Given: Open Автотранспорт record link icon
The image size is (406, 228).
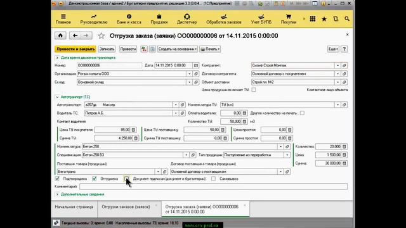Looking at the screenshot, I should click(x=182, y=104).
